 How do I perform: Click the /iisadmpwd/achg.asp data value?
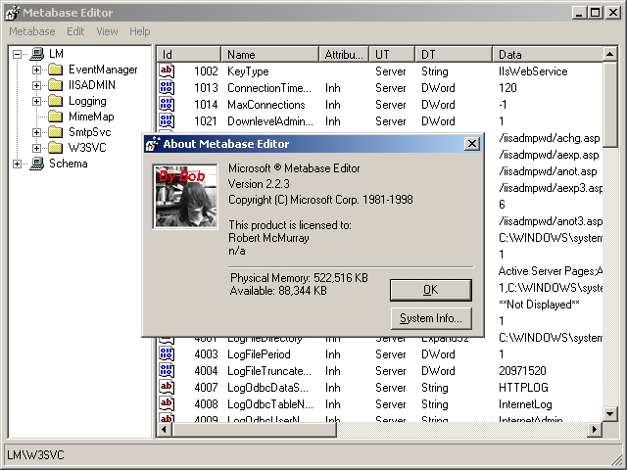point(550,138)
